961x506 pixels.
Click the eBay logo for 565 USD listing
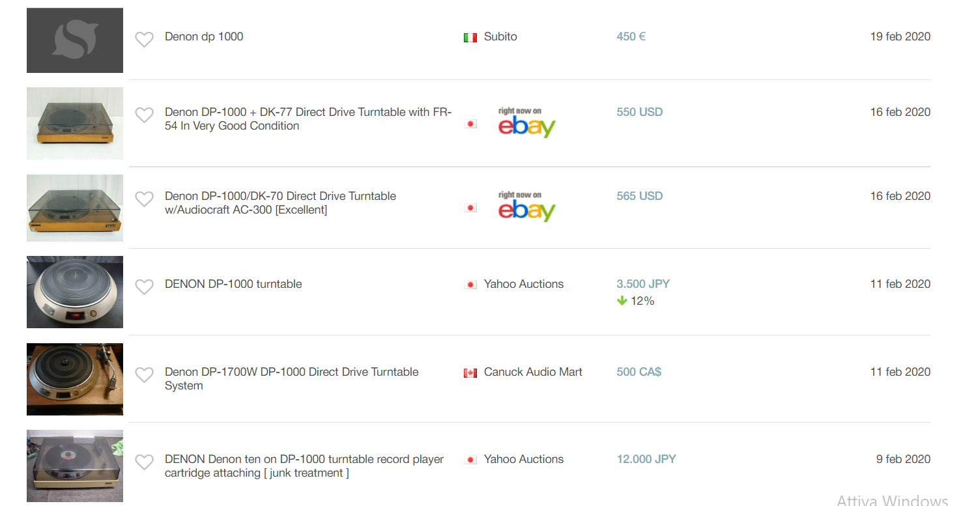click(x=526, y=207)
